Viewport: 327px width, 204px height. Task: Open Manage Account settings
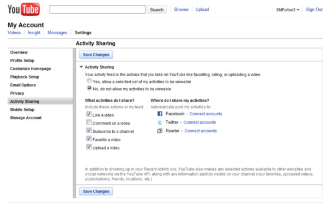click(26, 118)
